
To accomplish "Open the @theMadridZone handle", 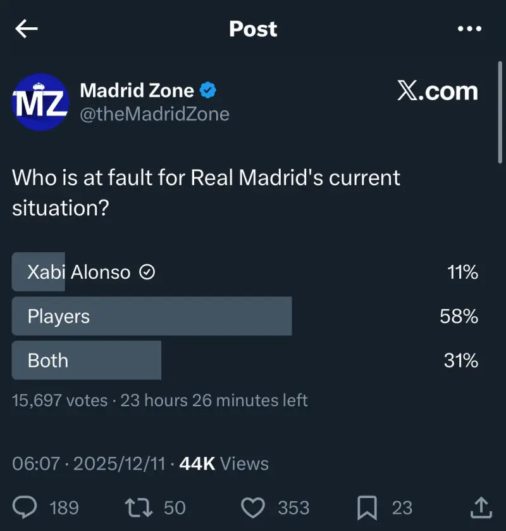I will point(154,114).
